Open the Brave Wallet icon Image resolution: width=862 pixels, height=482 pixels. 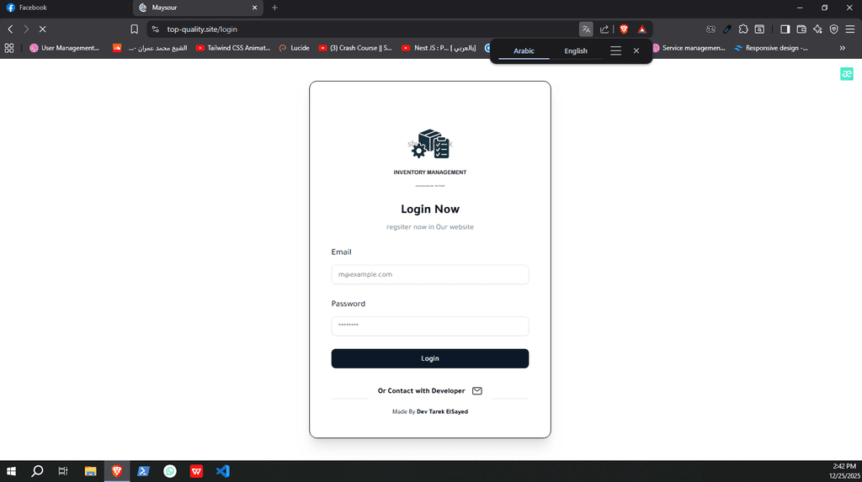801,29
